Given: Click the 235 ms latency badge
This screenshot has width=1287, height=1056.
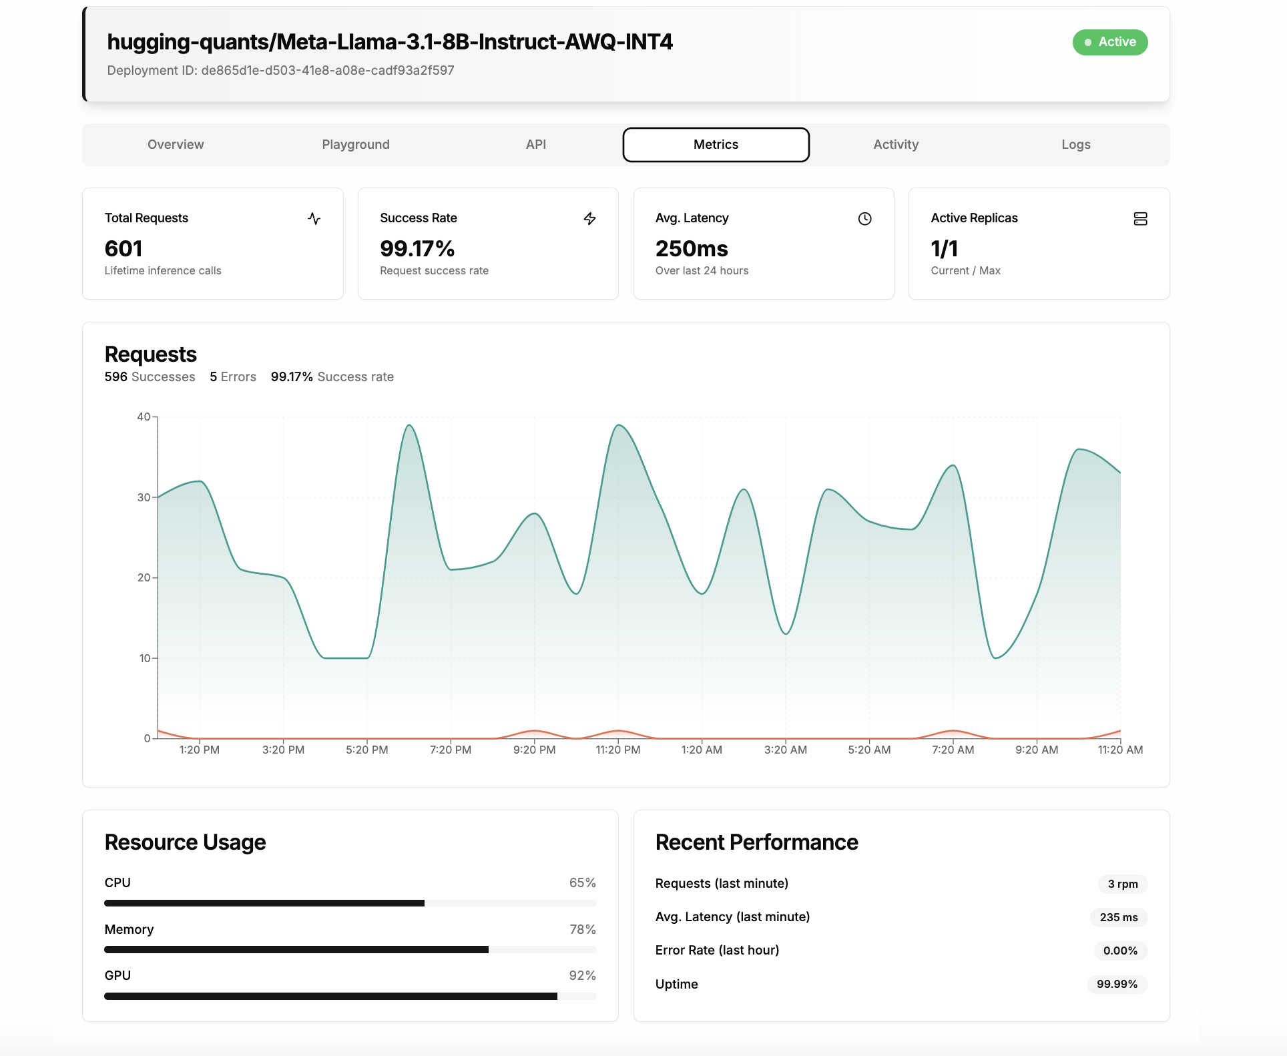Looking at the screenshot, I should tap(1119, 917).
